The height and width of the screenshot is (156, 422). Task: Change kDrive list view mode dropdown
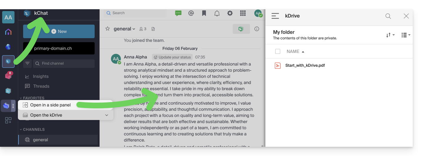pyautogui.click(x=406, y=35)
